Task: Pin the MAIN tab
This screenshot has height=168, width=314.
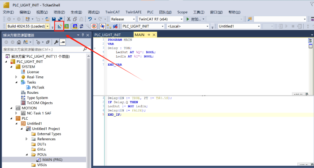Action: [149, 35]
